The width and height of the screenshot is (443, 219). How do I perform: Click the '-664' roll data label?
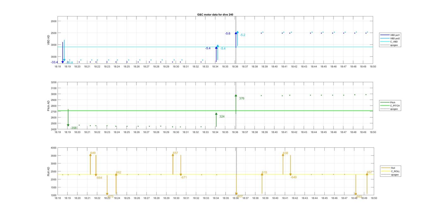point(99,178)
